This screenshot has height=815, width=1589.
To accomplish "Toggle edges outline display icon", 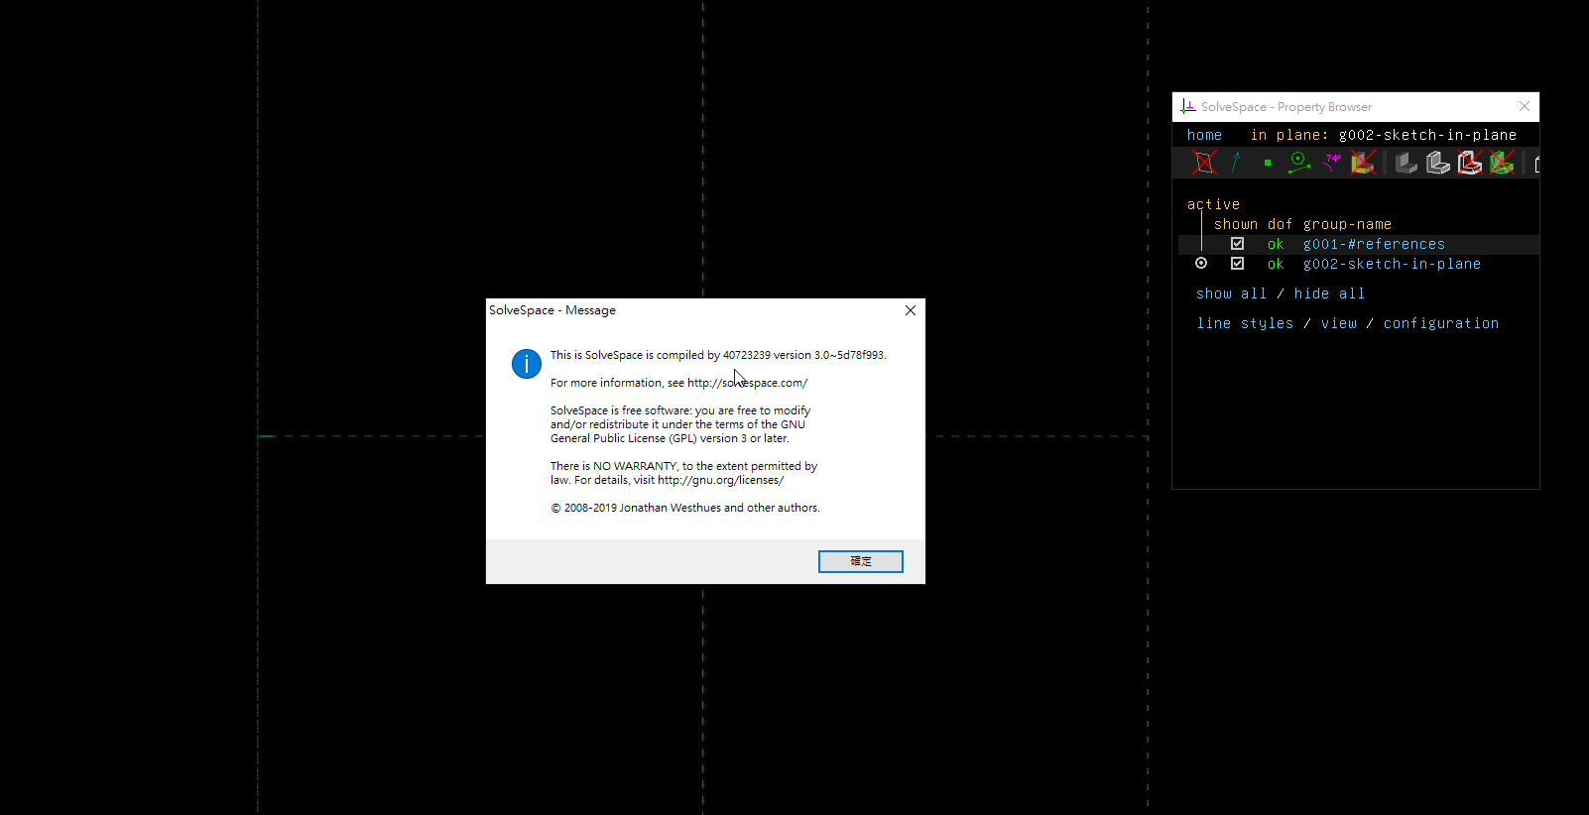I will 1438,163.
